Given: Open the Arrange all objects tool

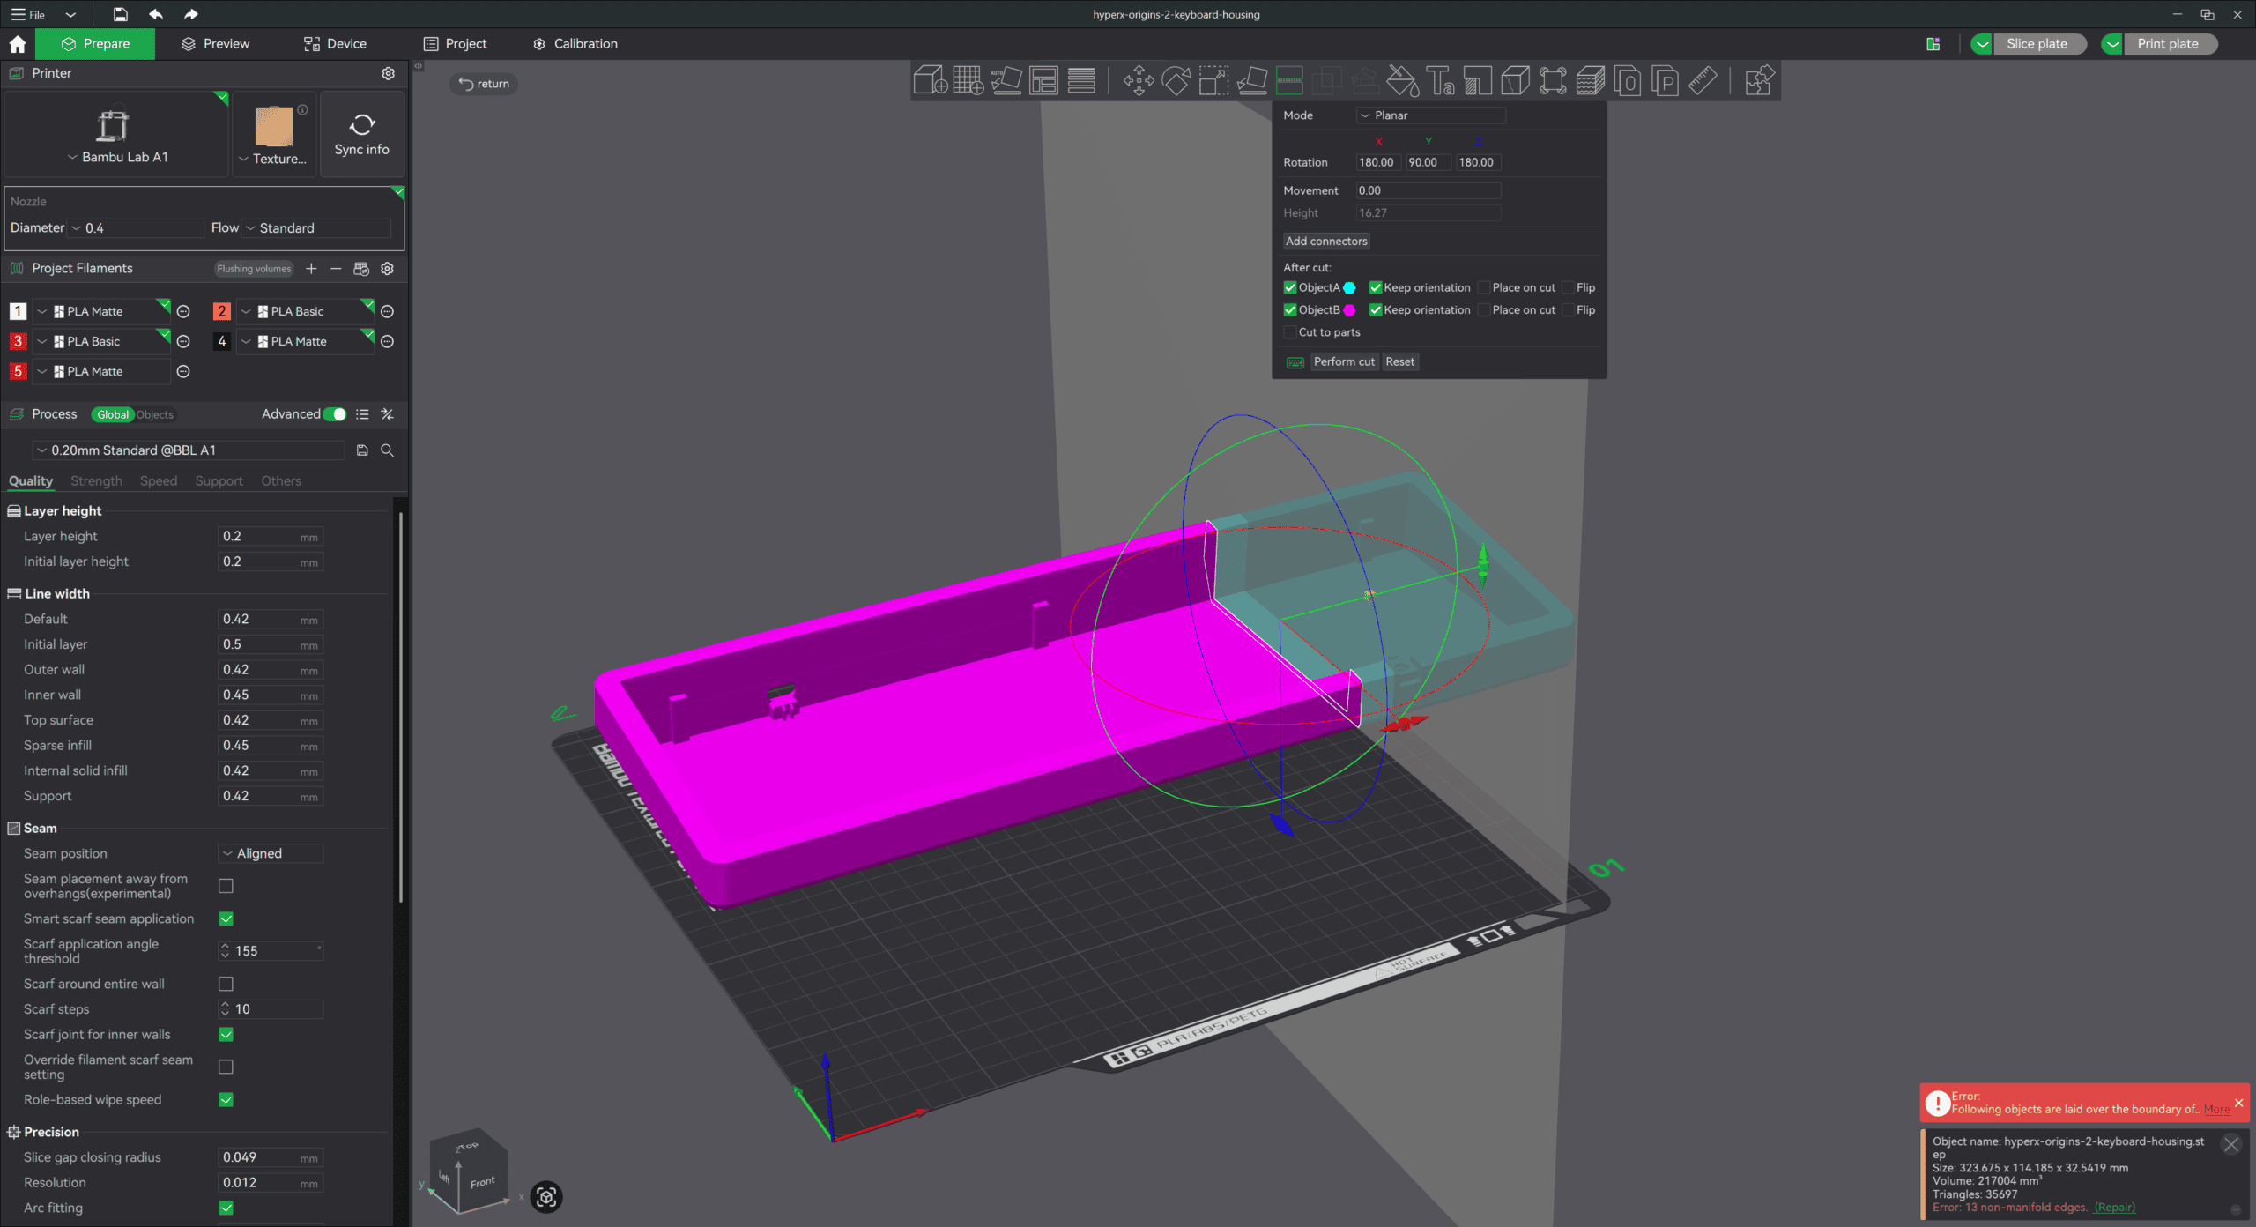Looking at the screenshot, I should click(1043, 81).
